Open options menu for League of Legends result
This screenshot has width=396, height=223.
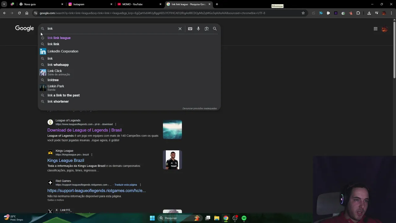coord(116,124)
